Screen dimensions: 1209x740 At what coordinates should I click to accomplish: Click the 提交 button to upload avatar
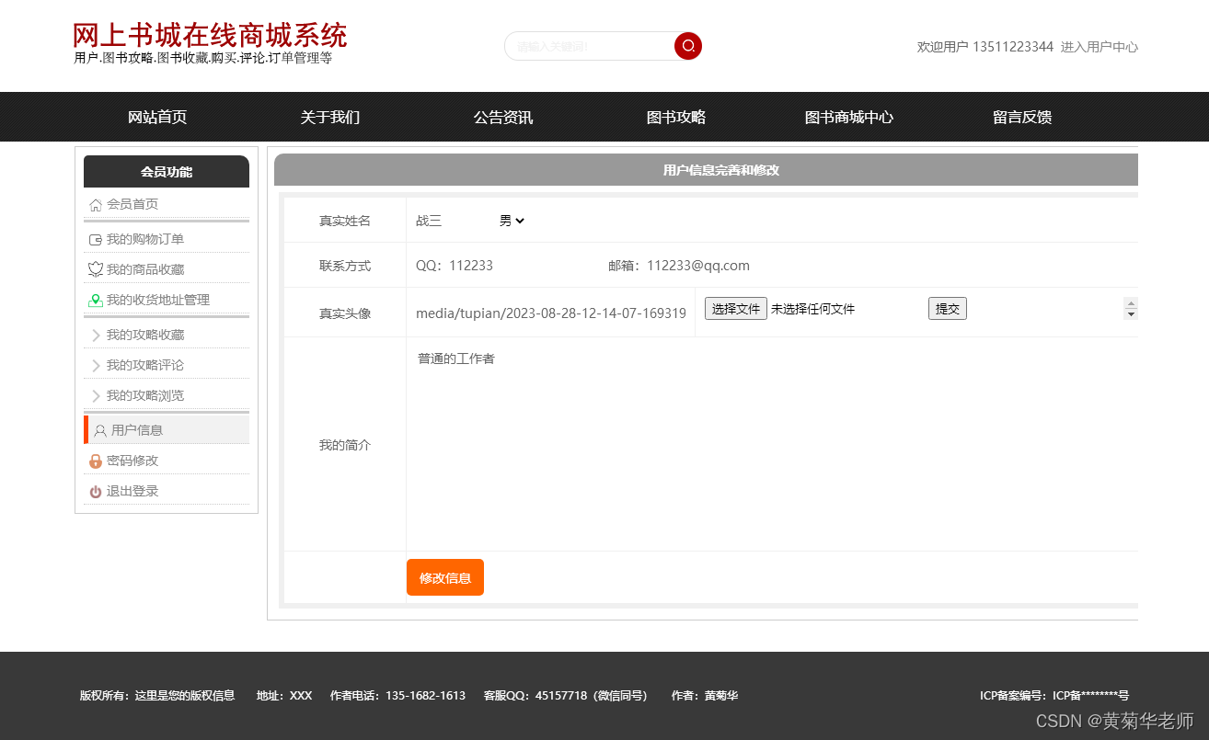tap(947, 308)
